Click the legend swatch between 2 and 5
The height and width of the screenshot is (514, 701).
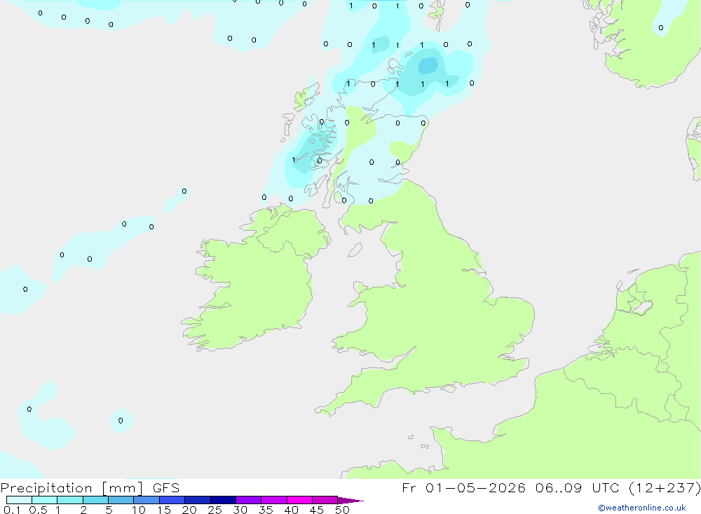(x=95, y=500)
